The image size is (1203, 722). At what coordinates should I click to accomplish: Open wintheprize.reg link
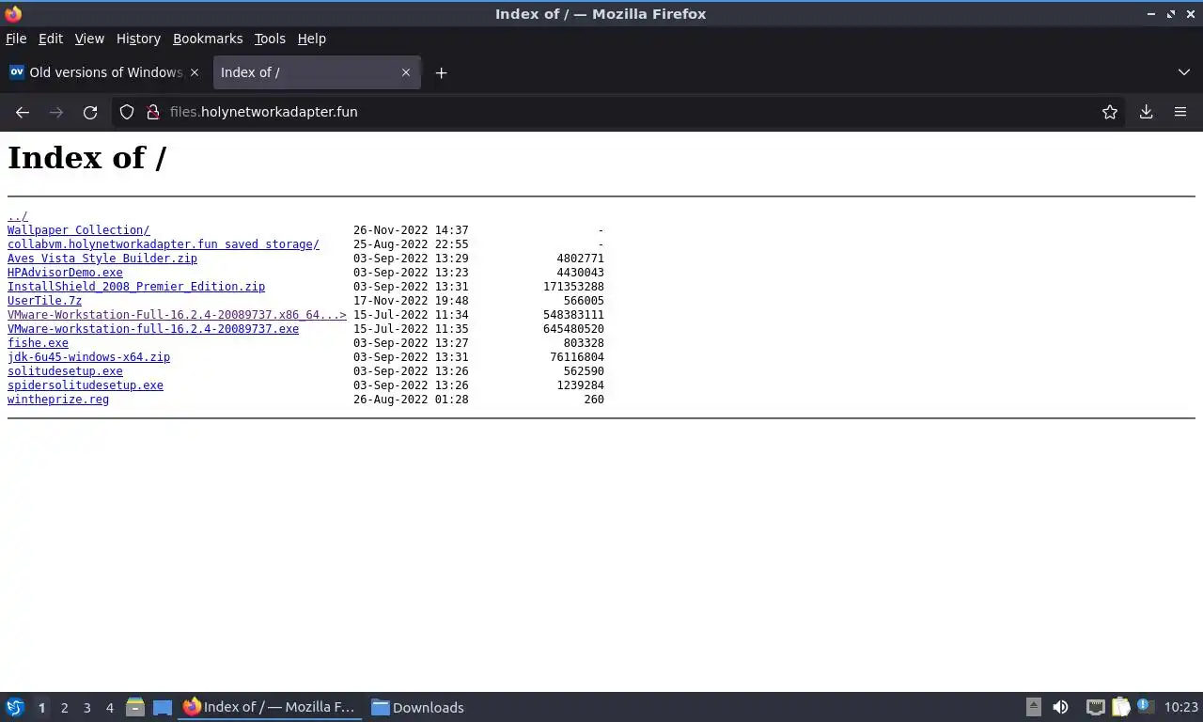pos(58,400)
